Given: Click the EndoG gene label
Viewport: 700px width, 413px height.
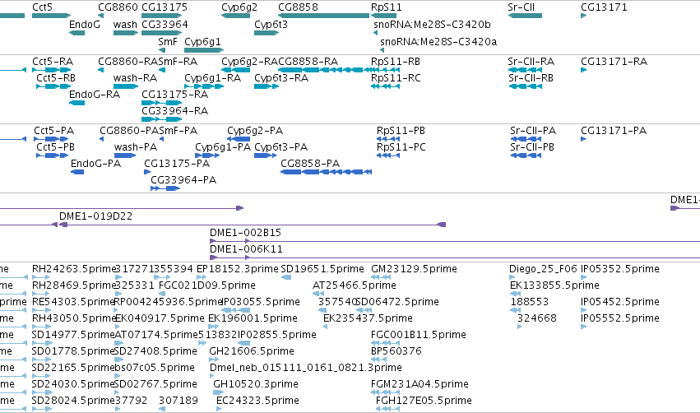Looking at the screenshot, I should pyautogui.click(x=85, y=25).
